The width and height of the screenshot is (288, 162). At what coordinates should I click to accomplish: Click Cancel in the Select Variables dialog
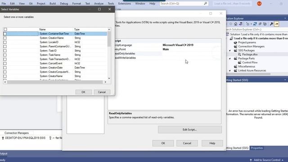click(102, 92)
